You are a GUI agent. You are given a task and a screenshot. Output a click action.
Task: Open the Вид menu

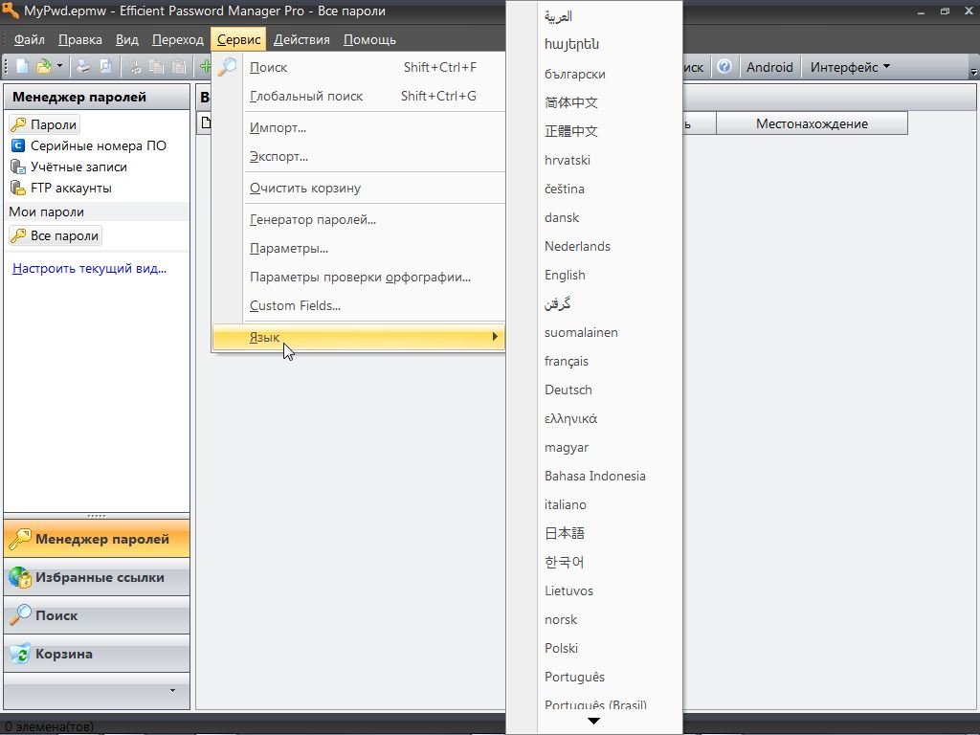coord(127,39)
